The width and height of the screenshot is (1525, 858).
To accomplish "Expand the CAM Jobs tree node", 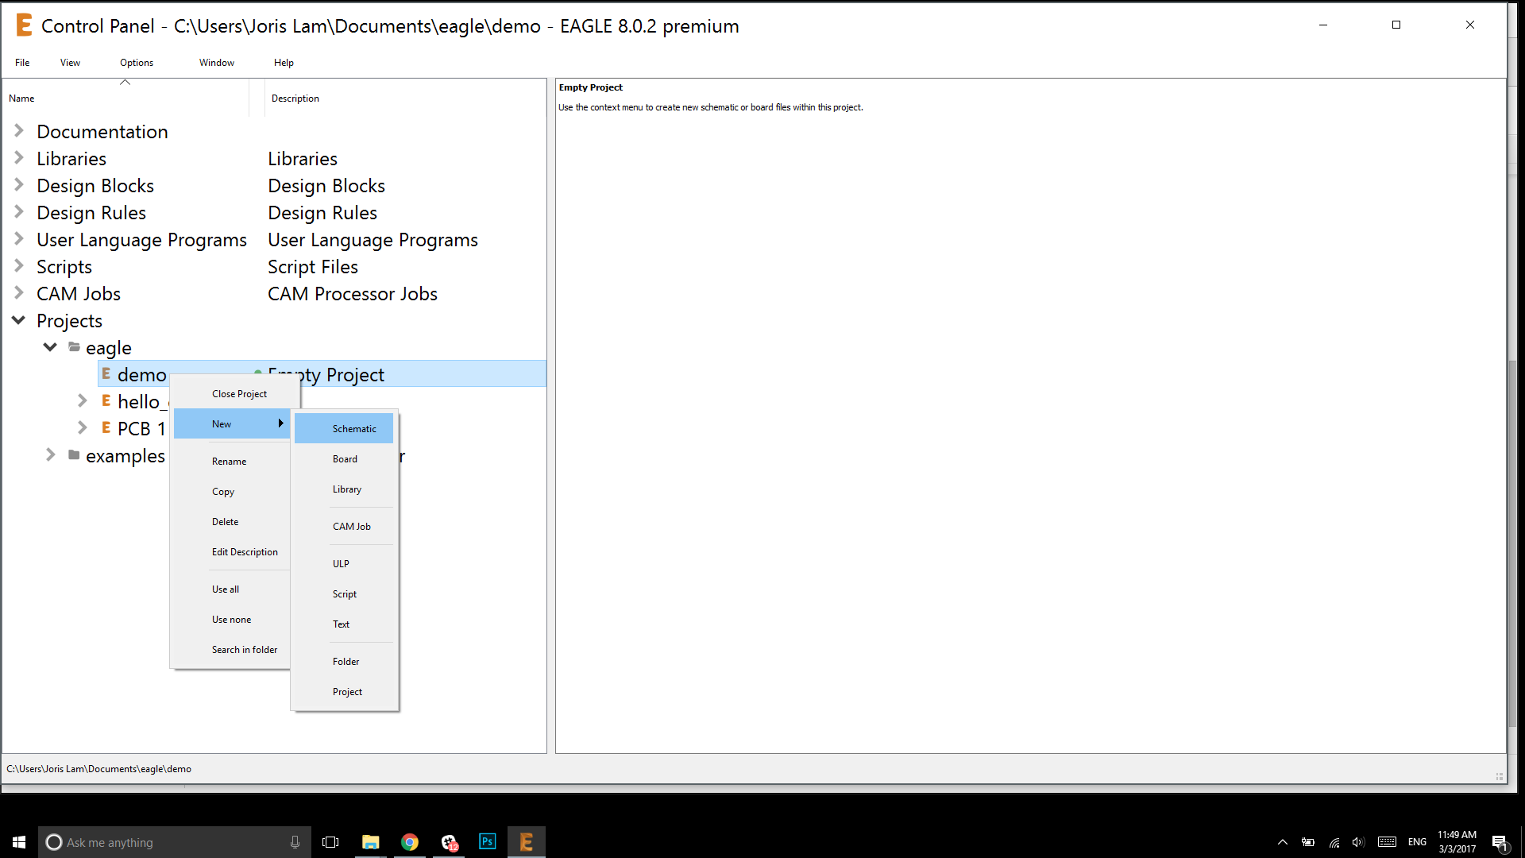I will pos(19,293).
